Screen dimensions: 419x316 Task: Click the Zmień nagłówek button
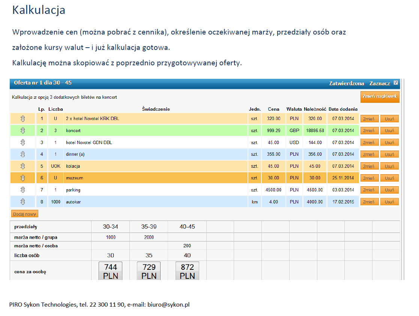click(x=380, y=97)
